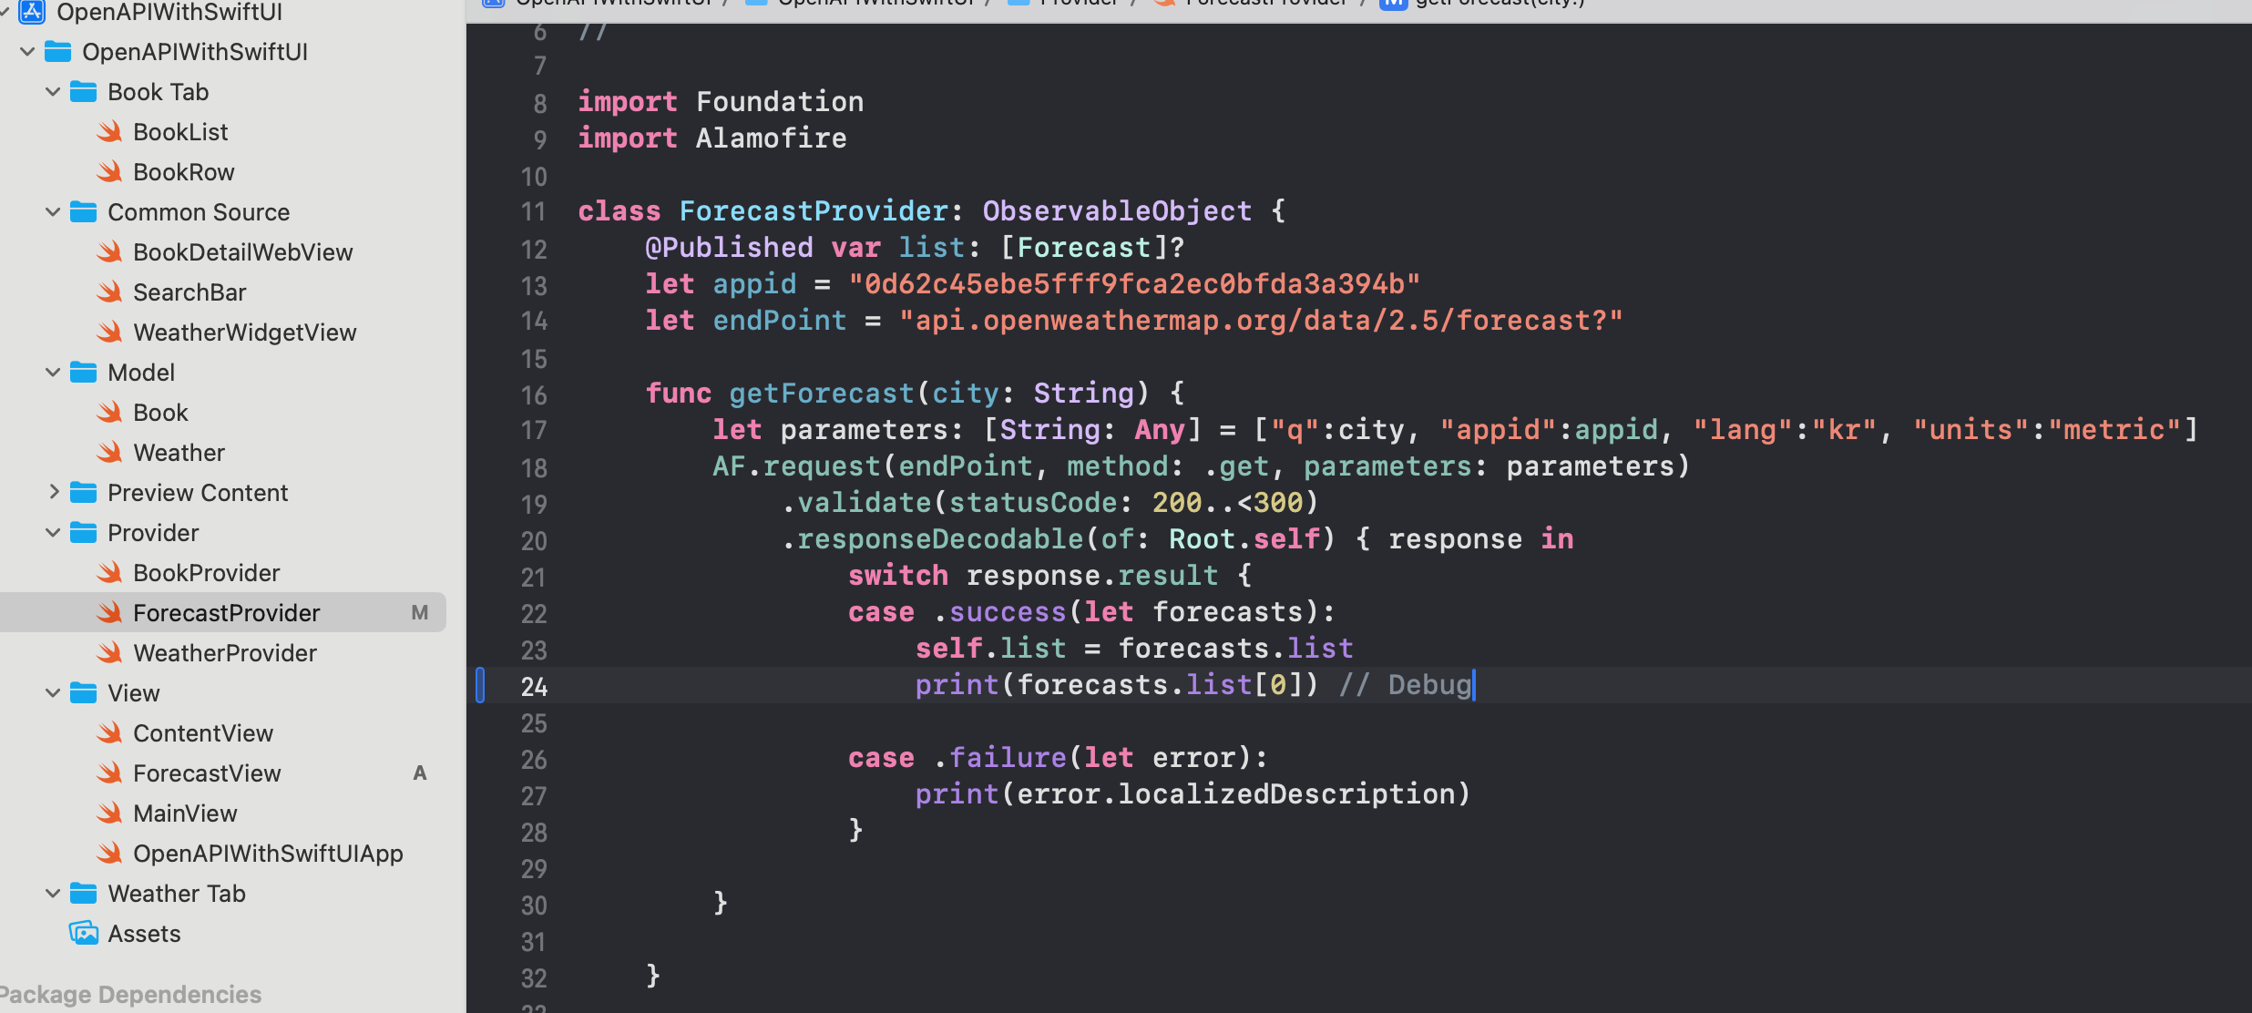2252x1013 pixels.
Task: Collapse the Weather Tab folder
Action: click(x=53, y=894)
